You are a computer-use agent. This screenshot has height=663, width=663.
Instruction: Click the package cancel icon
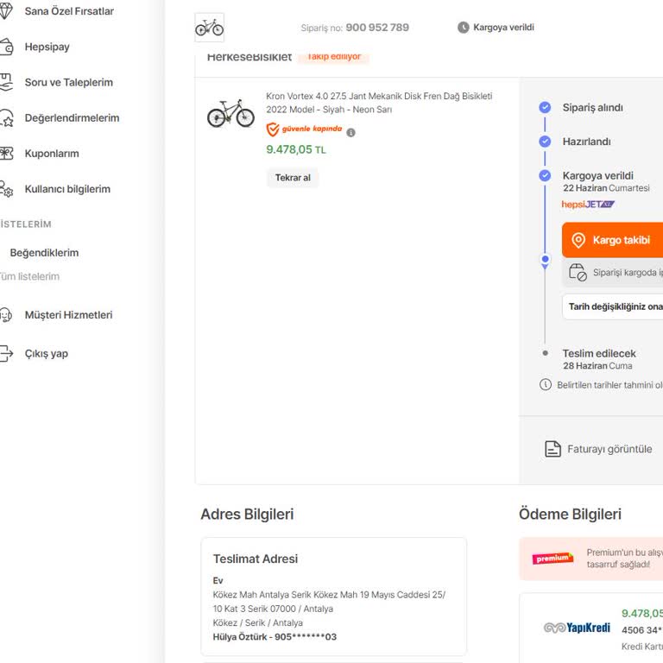tap(578, 272)
